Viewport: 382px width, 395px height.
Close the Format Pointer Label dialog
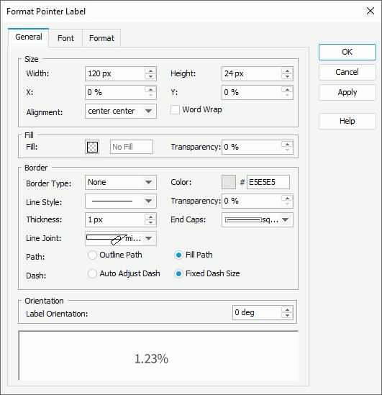point(370,11)
